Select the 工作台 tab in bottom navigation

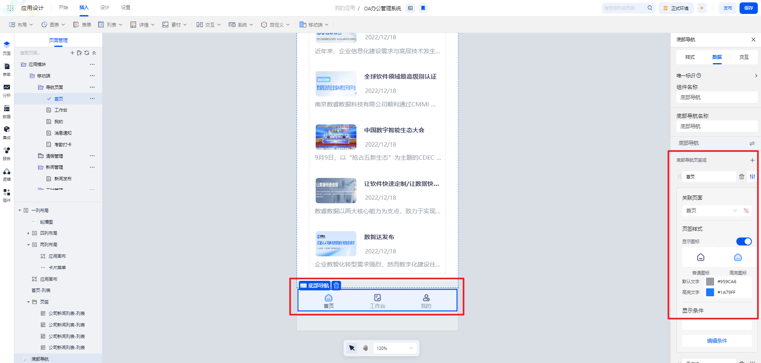click(x=378, y=301)
